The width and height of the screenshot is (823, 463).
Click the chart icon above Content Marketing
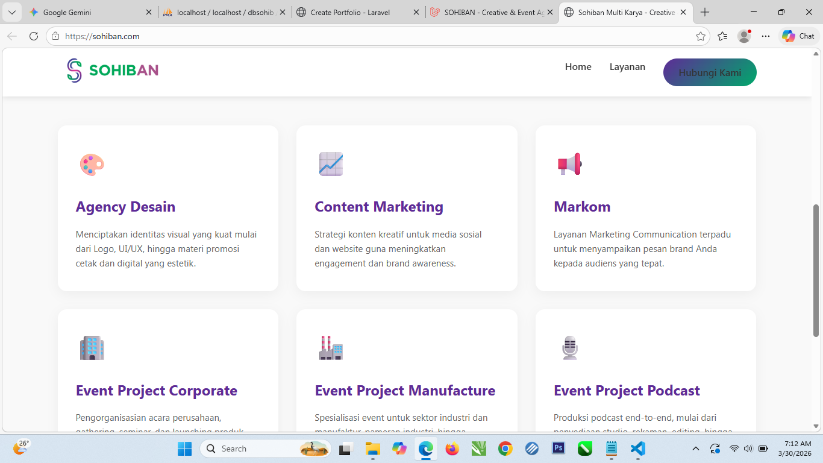point(331,164)
